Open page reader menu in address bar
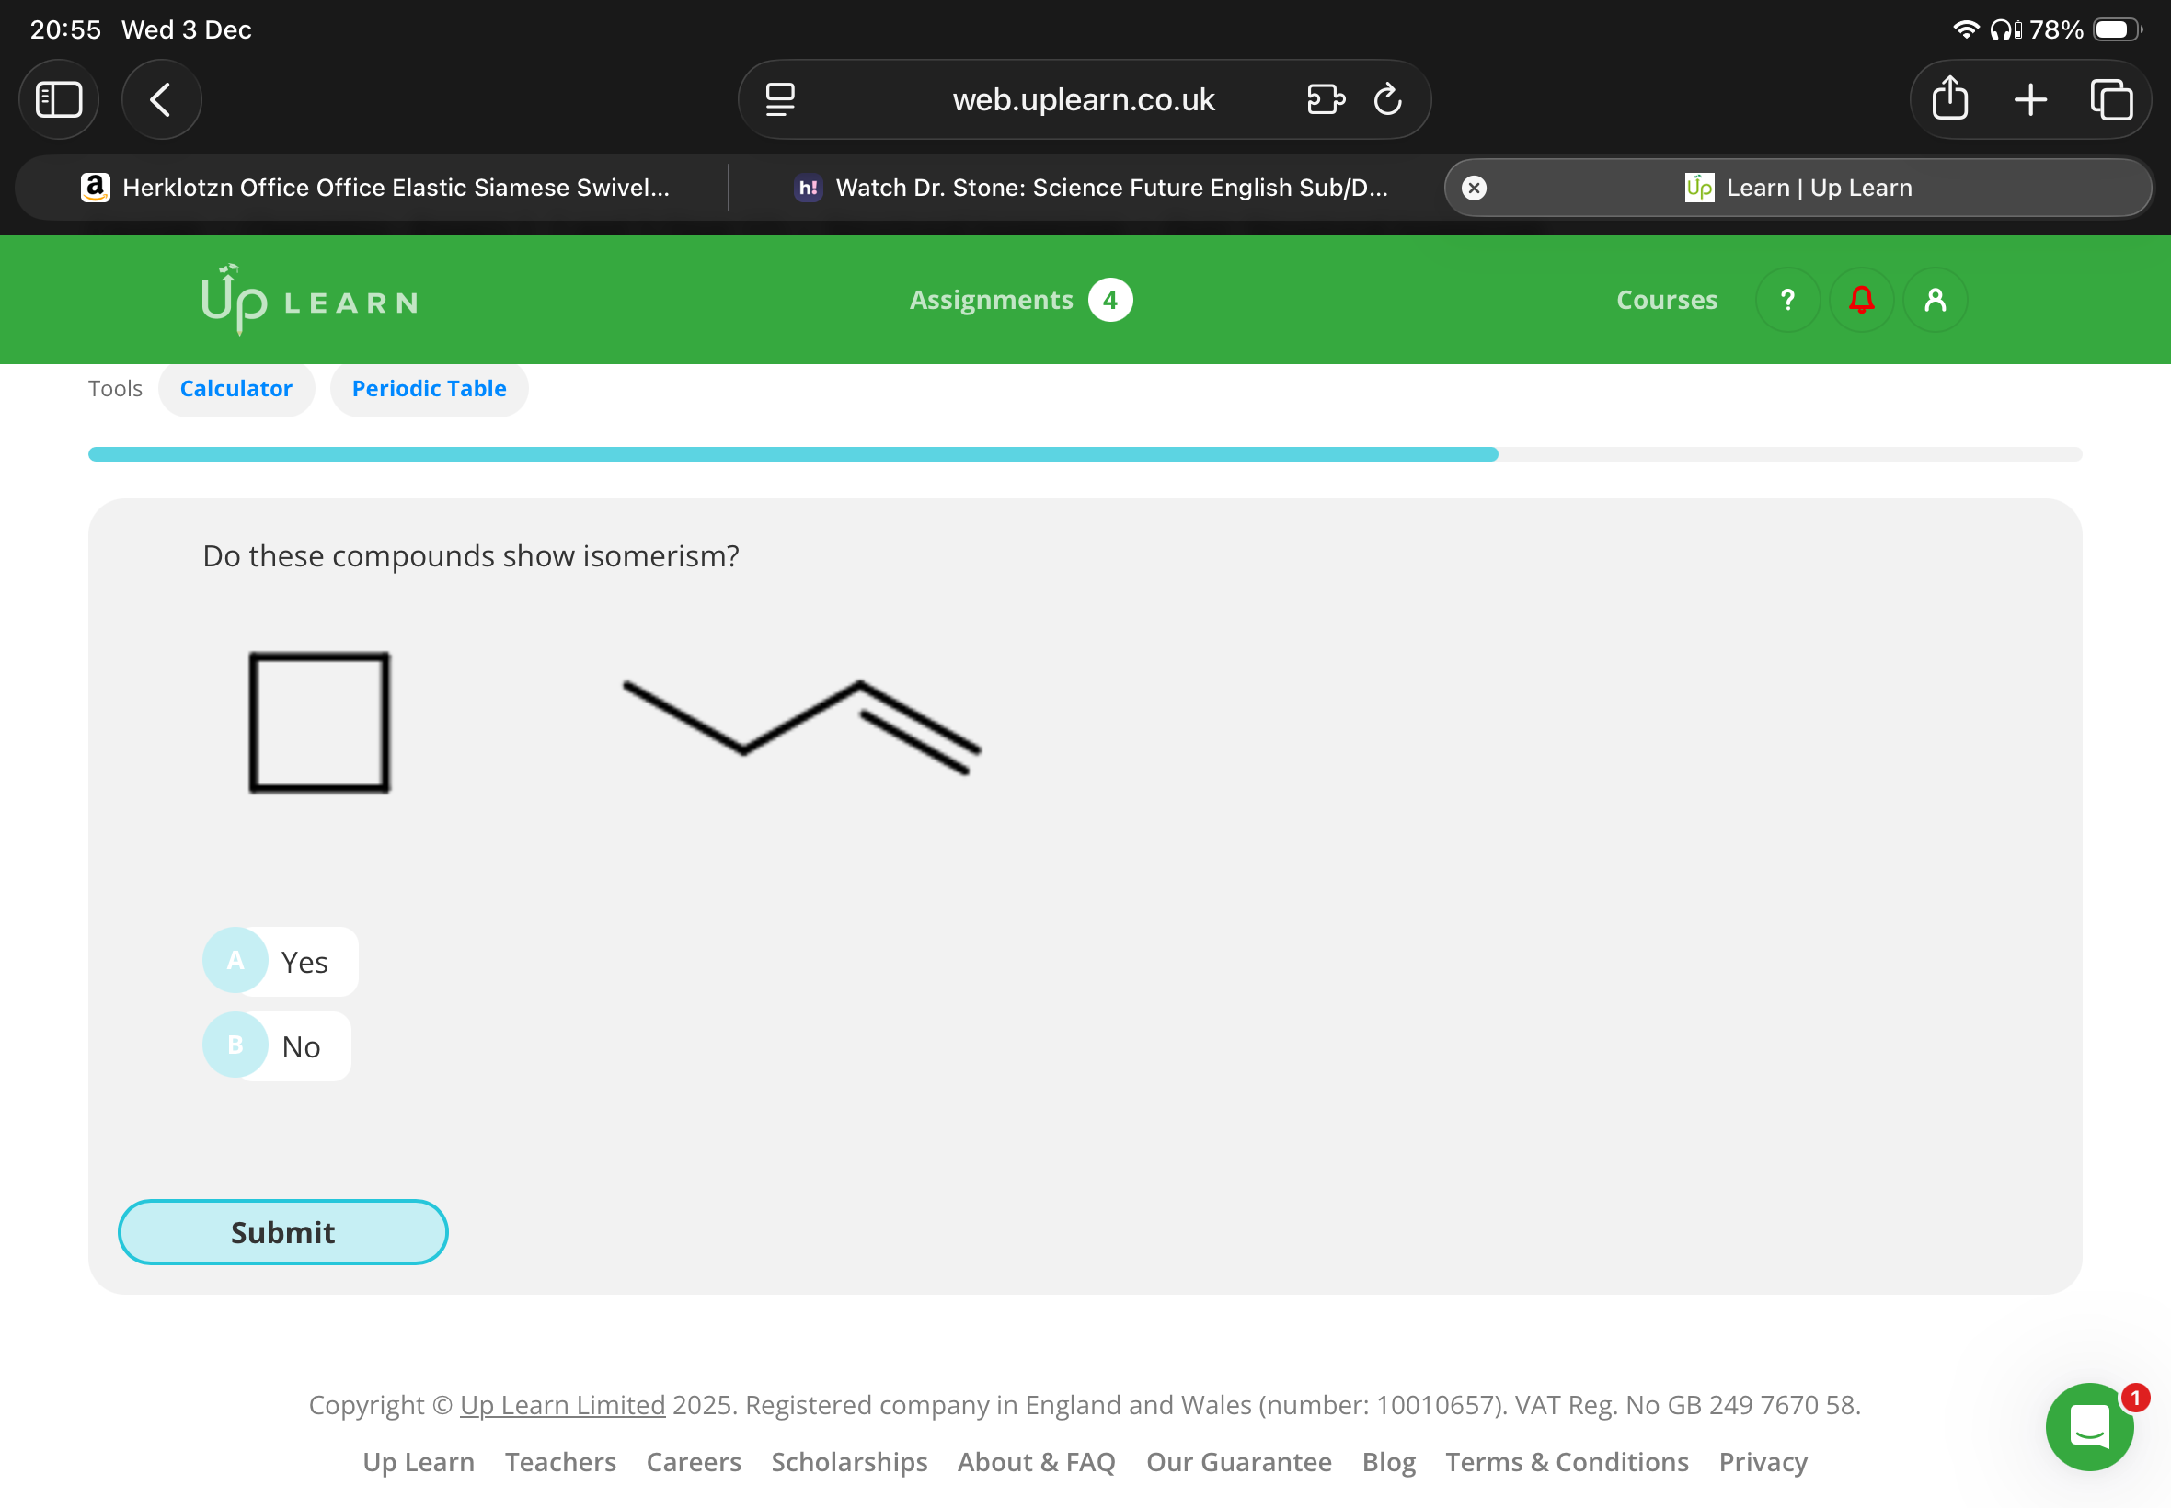This screenshot has height=1508, width=2171. [780, 99]
